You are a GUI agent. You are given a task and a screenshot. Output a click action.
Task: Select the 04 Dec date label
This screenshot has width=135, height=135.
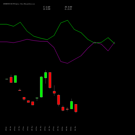(x=75, y=129)
